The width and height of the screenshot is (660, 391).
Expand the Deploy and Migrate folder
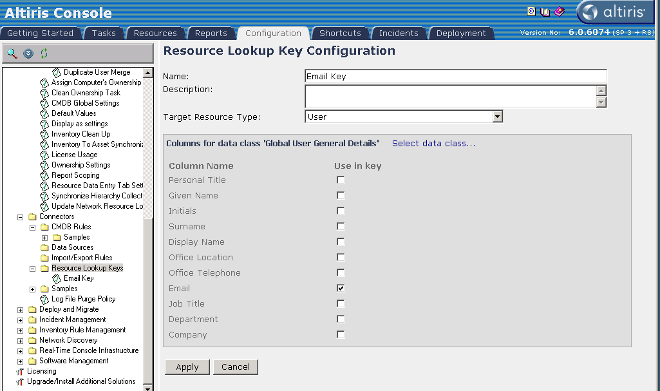(20, 310)
